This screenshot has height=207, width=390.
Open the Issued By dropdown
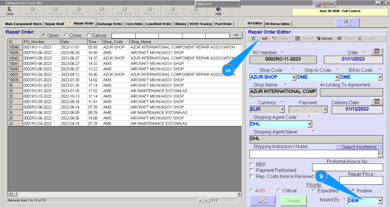pyautogui.click(x=380, y=200)
